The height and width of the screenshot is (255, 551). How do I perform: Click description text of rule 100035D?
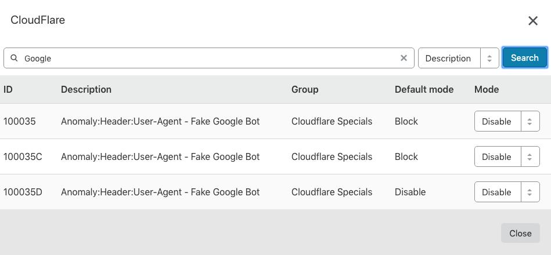(160, 192)
